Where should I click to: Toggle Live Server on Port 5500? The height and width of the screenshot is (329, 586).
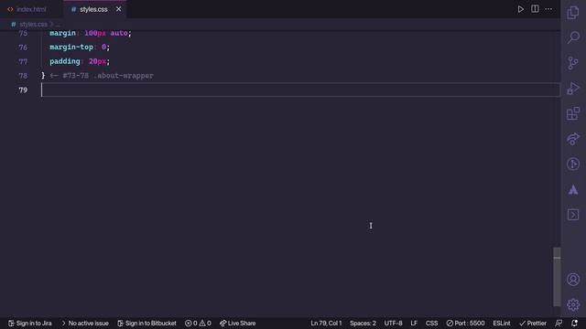tap(465, 323)
